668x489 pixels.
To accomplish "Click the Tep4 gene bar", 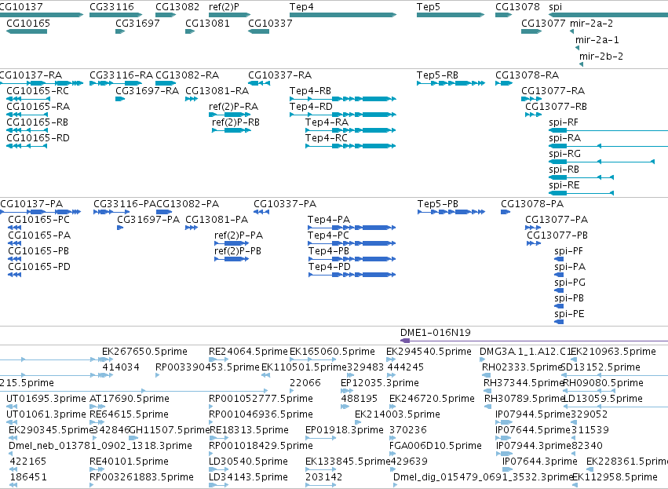I will coord(343,15).
